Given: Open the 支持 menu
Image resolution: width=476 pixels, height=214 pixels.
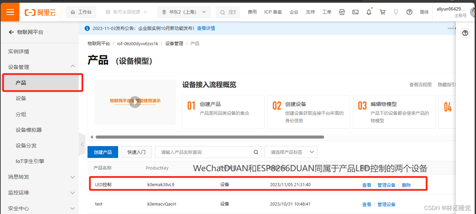Looking at the screenshot, I should 310,12.
